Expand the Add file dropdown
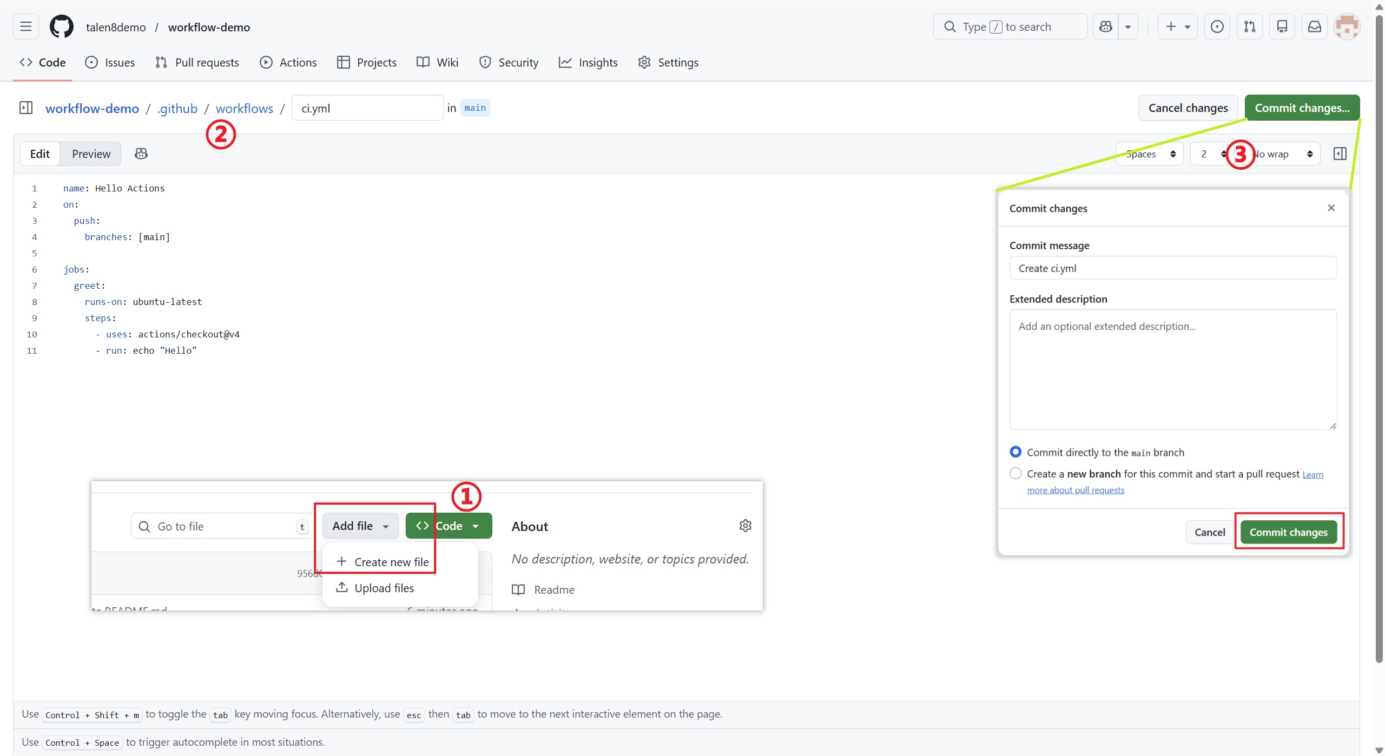The image size is (1385, 756). pos(360,526)
